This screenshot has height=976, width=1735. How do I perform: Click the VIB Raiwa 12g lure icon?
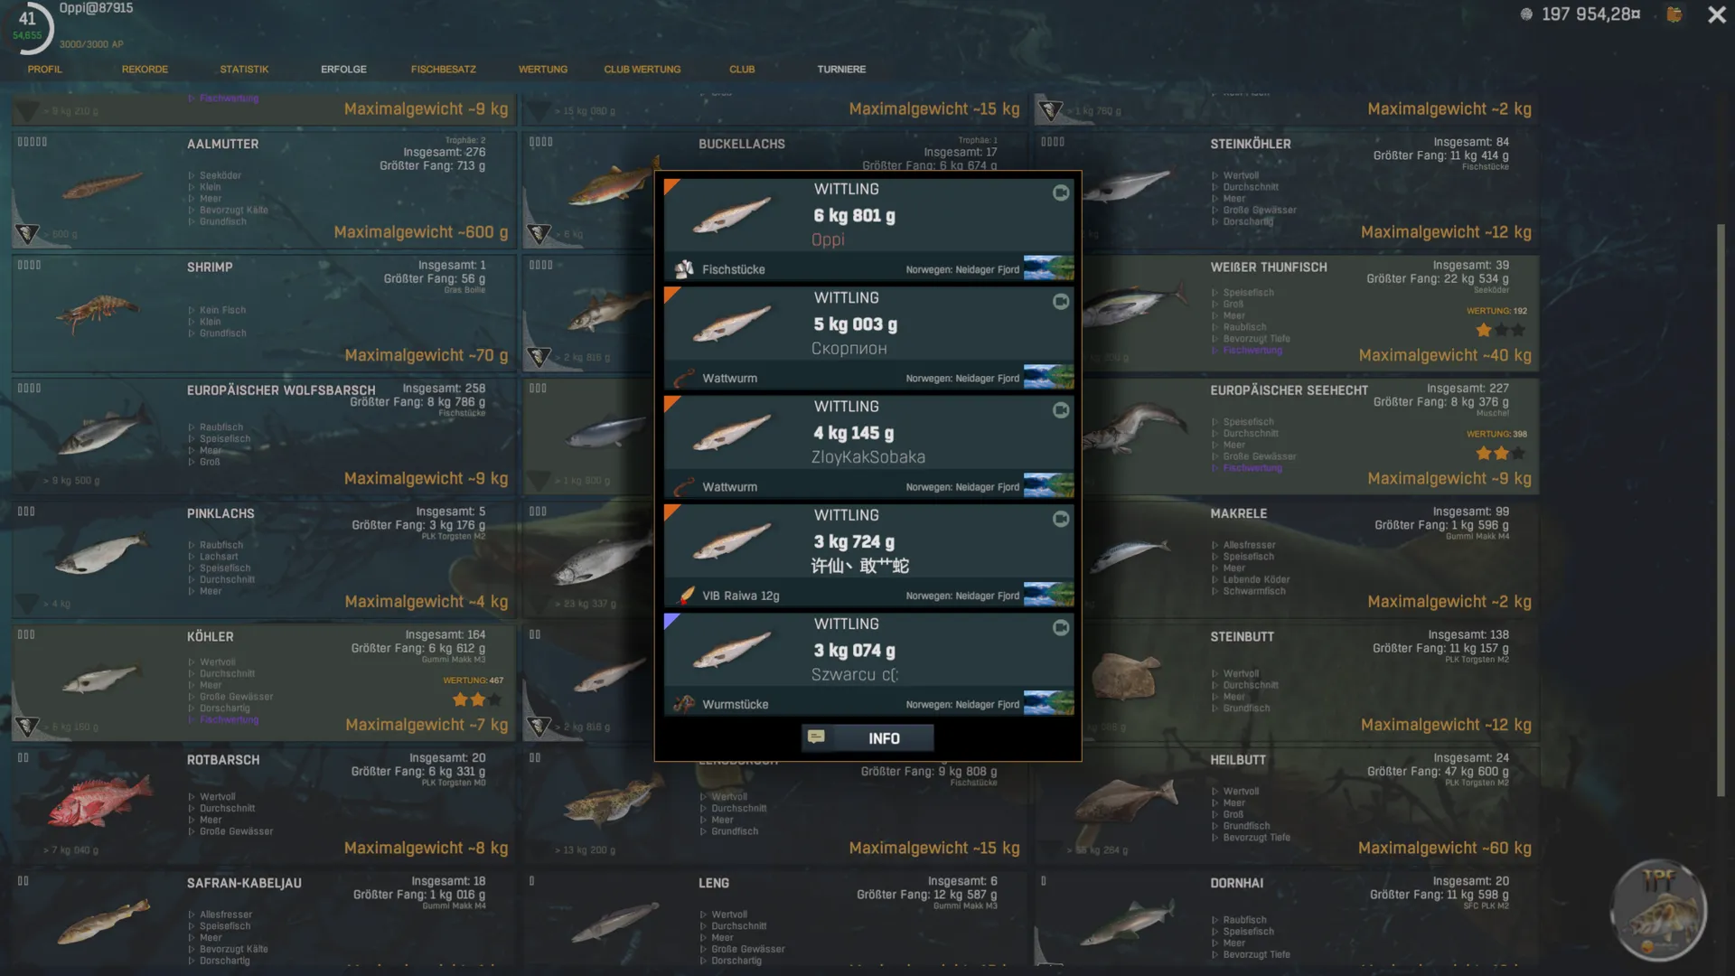click(685, 596)
